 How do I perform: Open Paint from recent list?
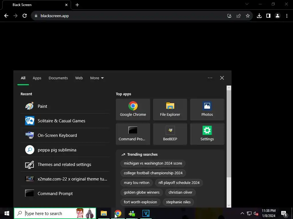tap(65, 106)
